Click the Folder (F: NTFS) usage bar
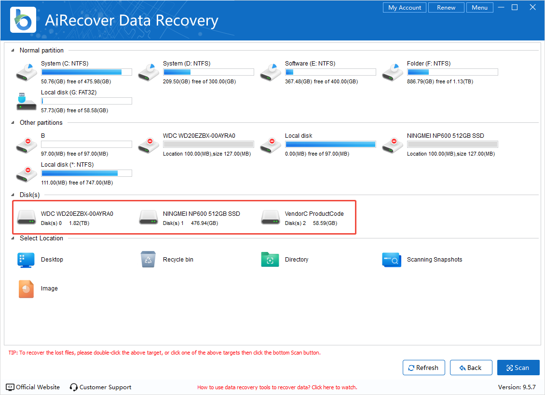Viewport: 545px width, 395px height. [x=452, y=72]
